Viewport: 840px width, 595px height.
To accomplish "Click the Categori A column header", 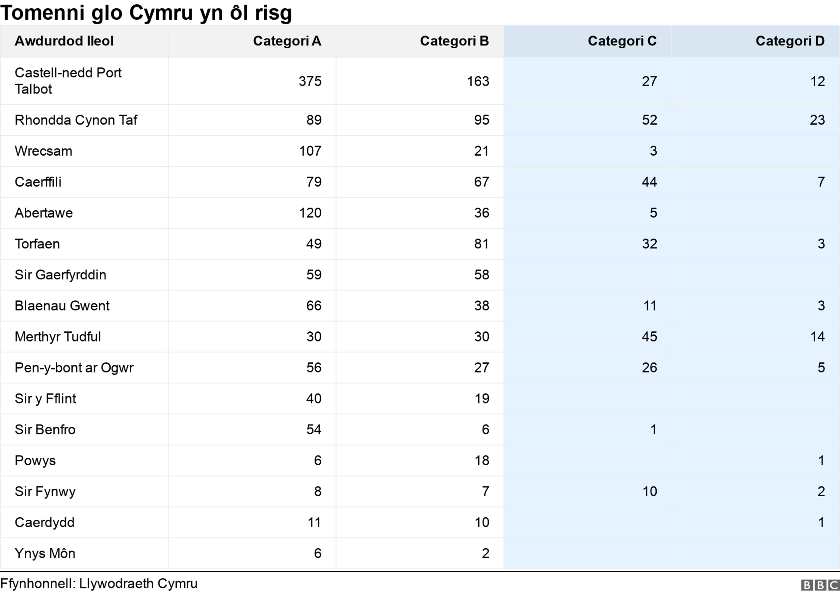I will point(287,41).
